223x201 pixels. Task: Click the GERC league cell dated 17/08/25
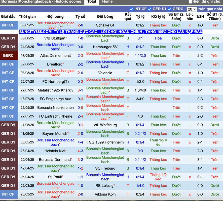(x=9, y=56)
